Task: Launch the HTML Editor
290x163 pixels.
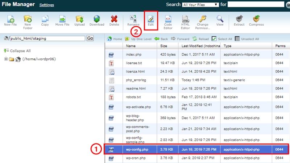Action: (x=185, y=22)
